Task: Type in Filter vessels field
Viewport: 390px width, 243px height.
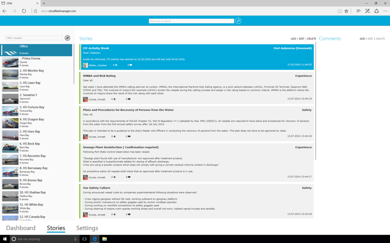Action: pyautogui.click(x=34, y=38)
